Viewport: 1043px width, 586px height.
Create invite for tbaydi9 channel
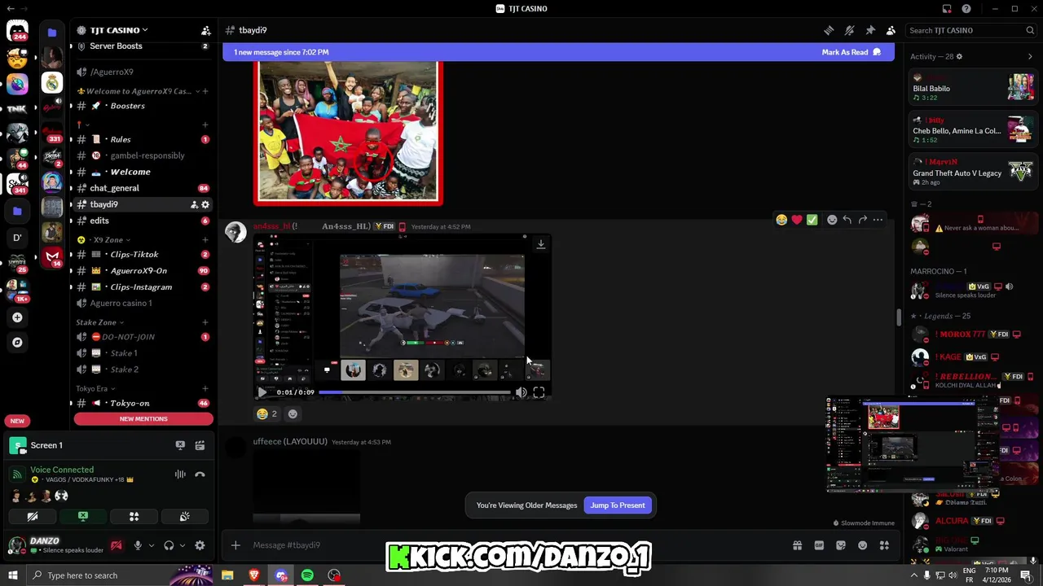pos(194,205)
